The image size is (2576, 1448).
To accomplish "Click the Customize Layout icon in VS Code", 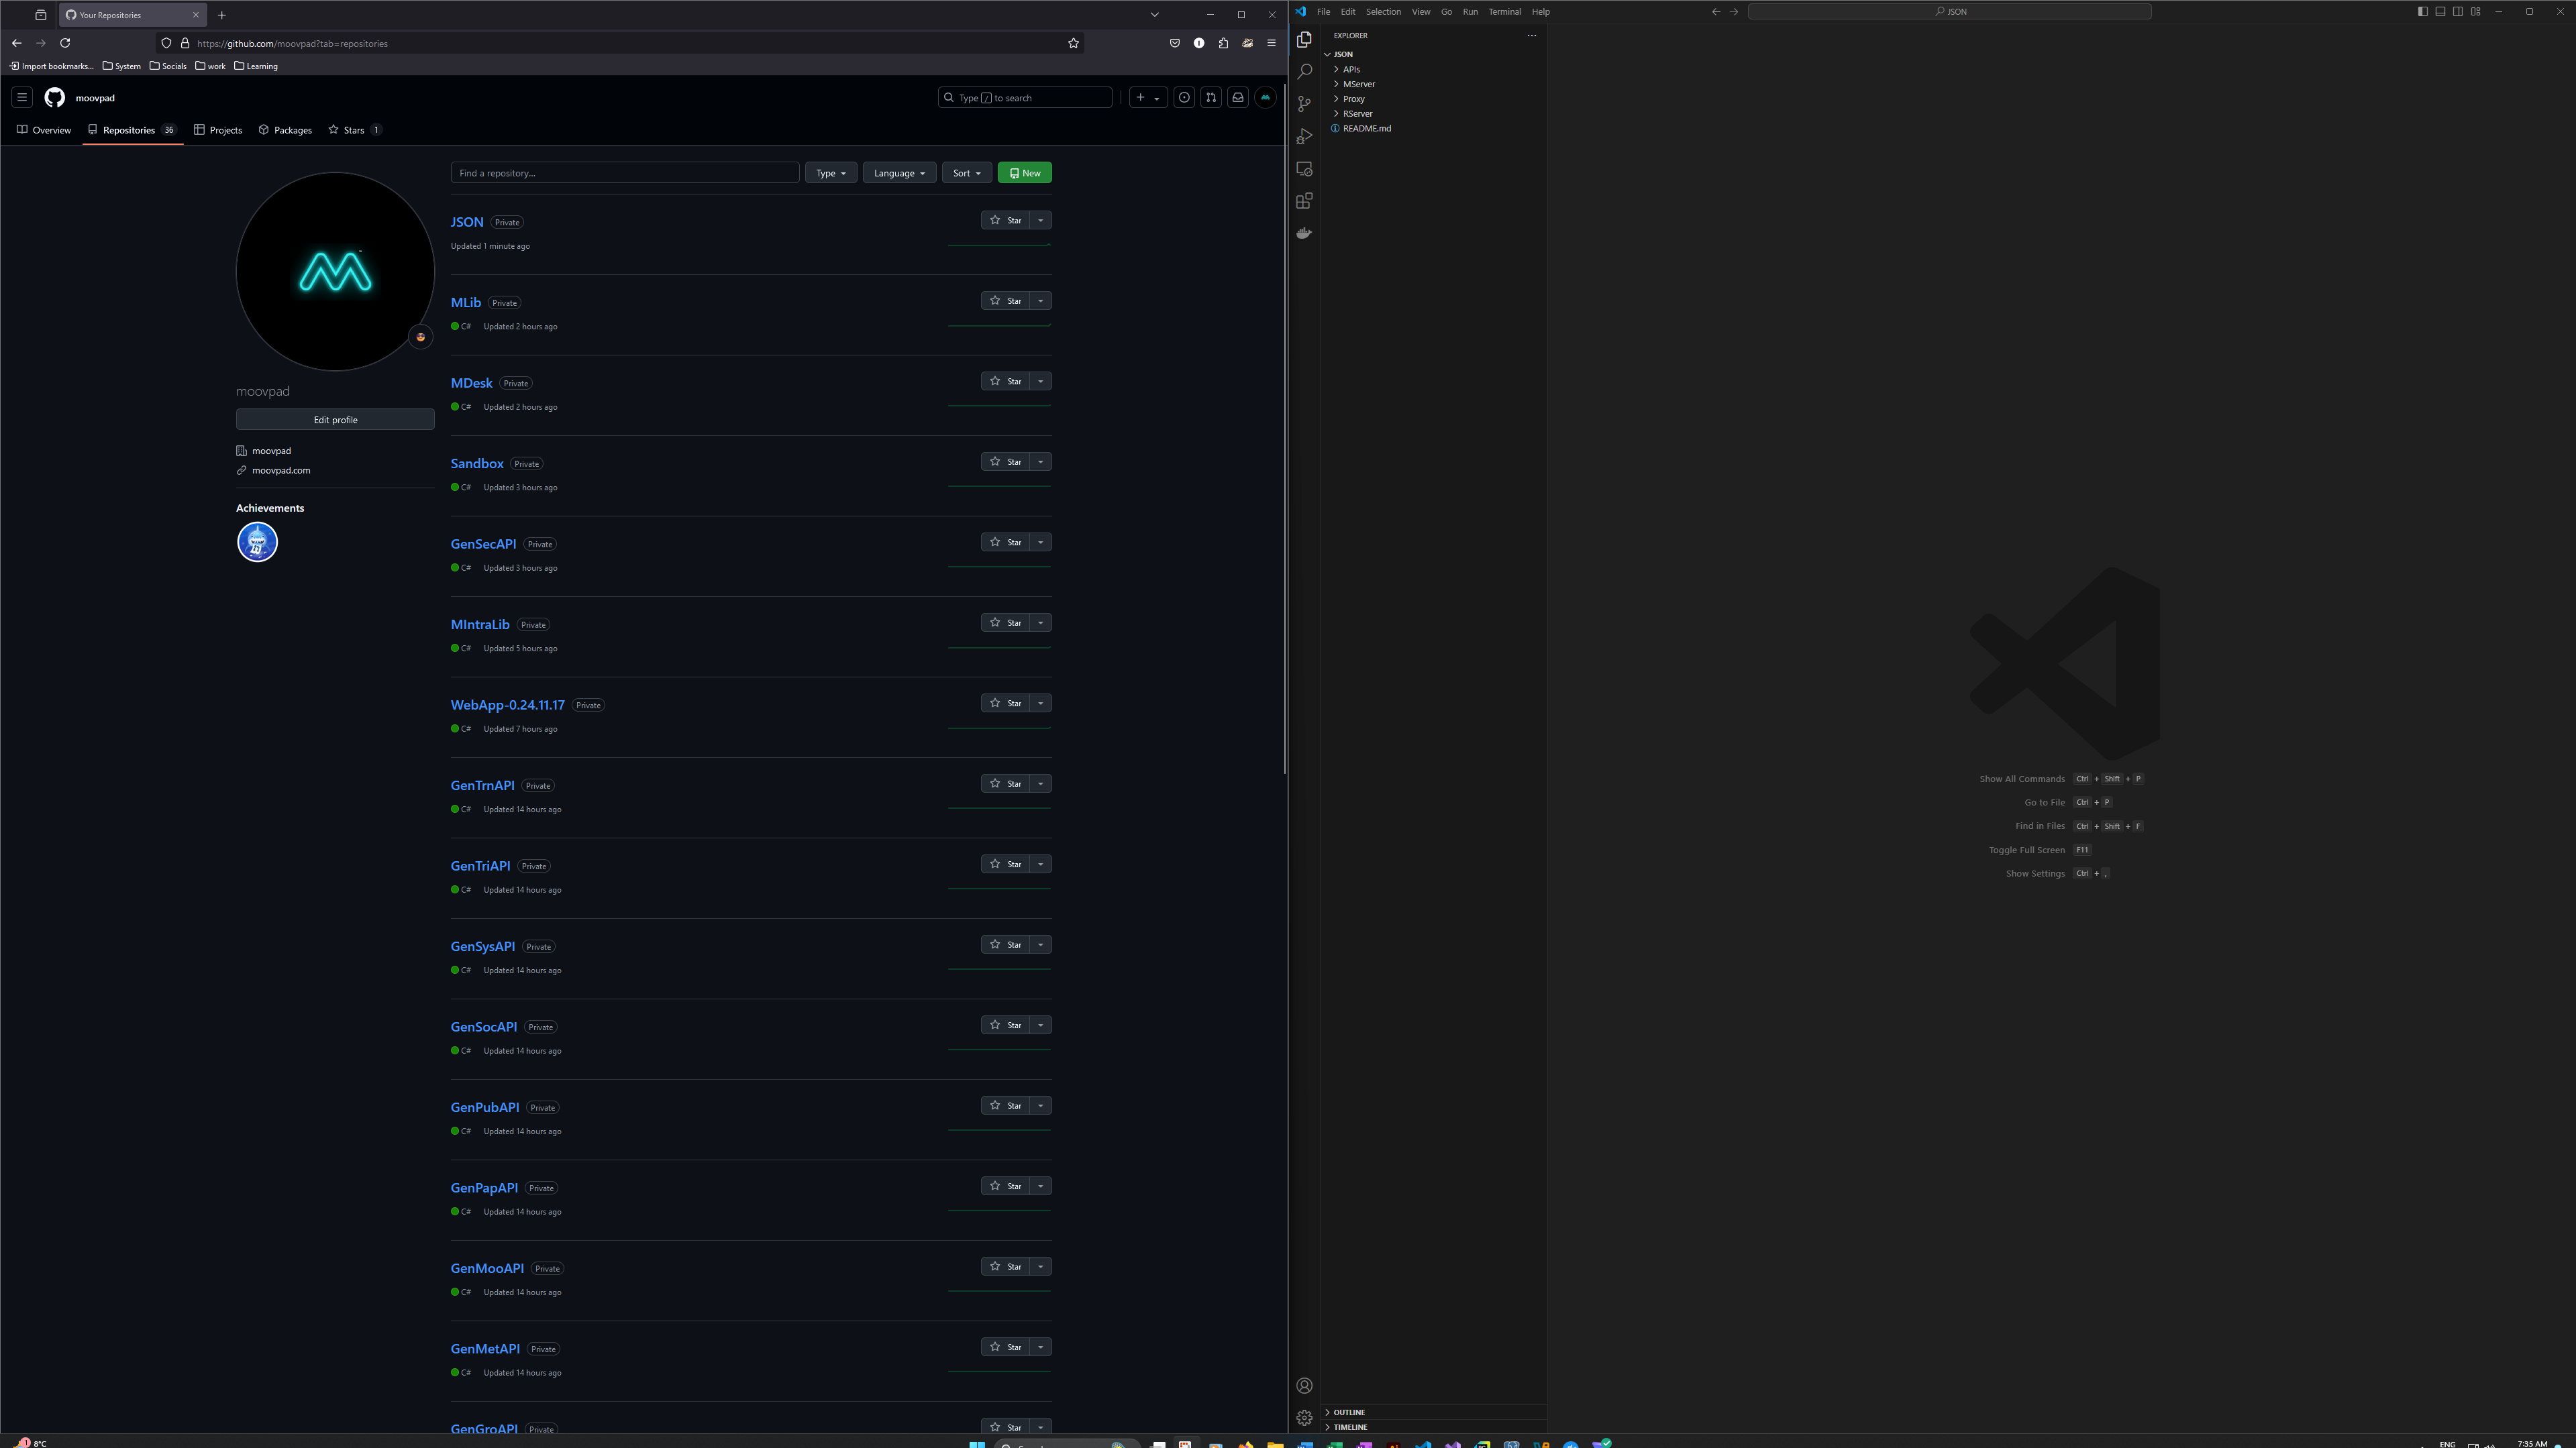I will (2476, 12).
